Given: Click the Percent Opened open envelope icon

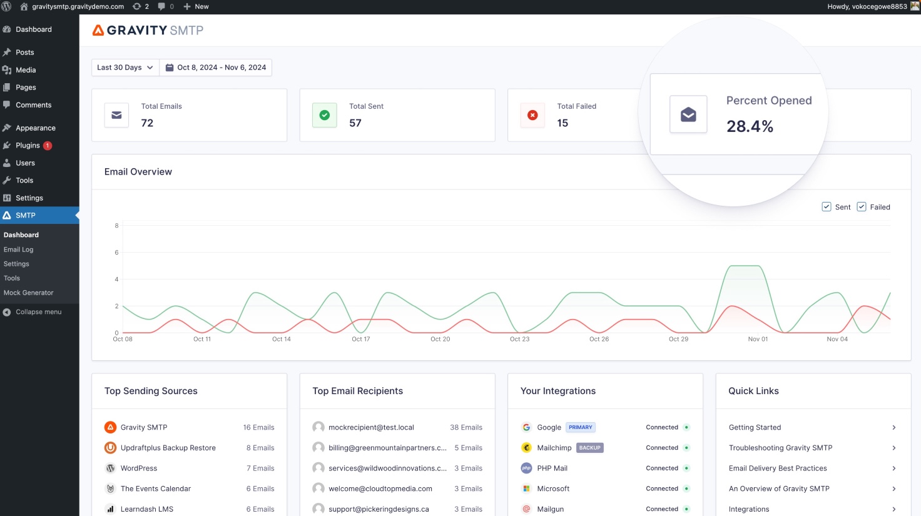Looking at the screenshot, I should [x=688, y=114].
